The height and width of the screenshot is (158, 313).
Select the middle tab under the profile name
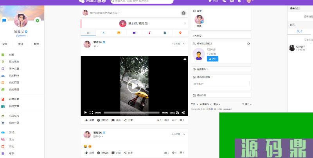coord(21,44)
